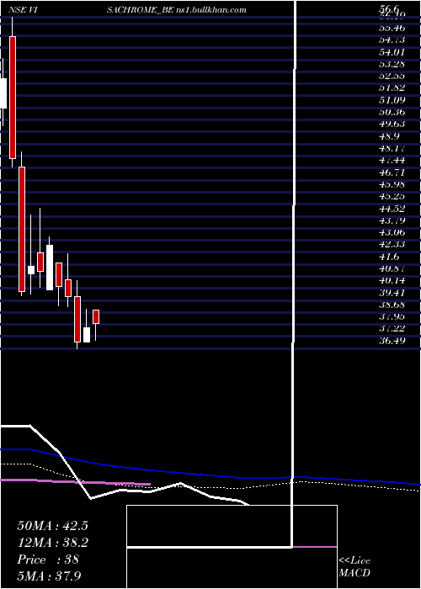Click the 'SACHROME_BE ns1.bullkhan.com' chart title

[x=177, y=10]
